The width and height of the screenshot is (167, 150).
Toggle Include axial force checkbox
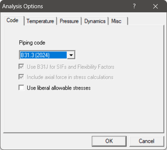[22, 77]
